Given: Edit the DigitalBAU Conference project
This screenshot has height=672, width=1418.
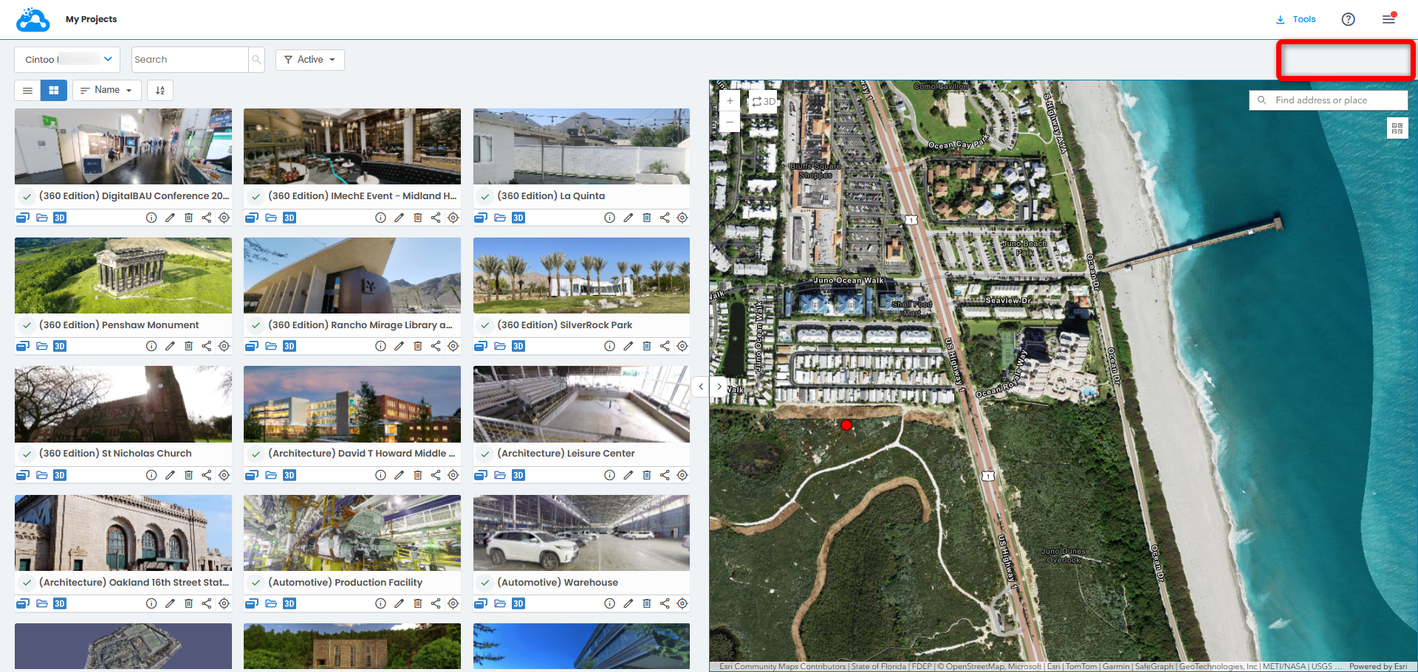Looking at the screenshot, I should point(170,218).
